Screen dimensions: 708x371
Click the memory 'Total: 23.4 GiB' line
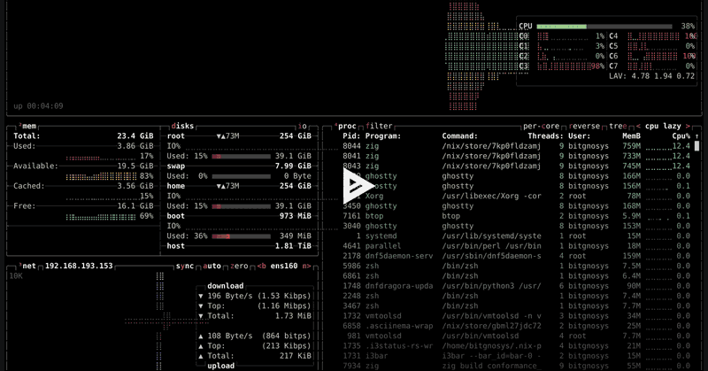click(83, 136)
